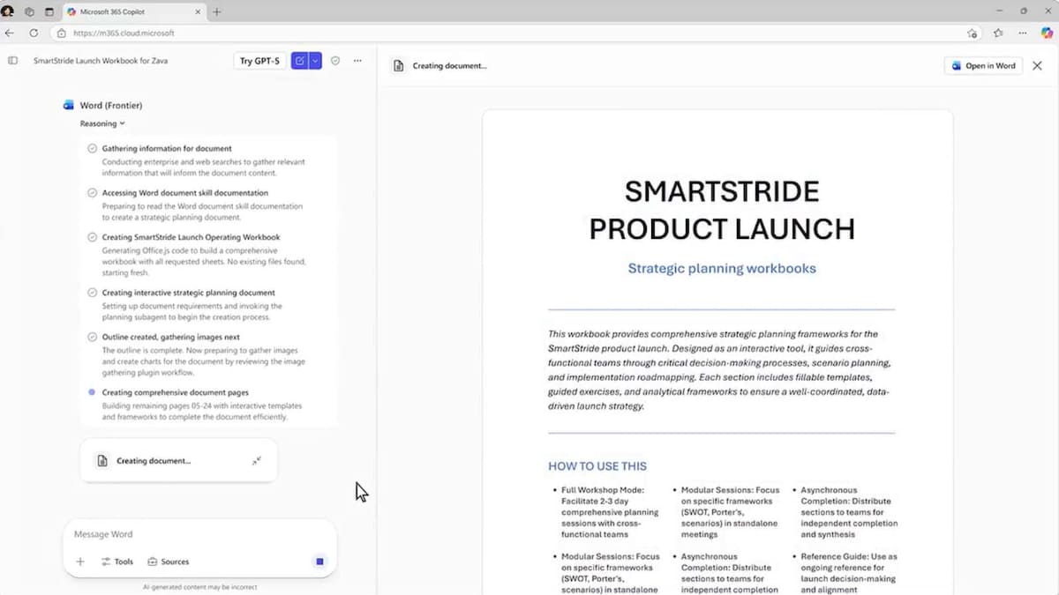Image resolution: width=1059 pixels, height=595 pixels.
Task: Close the Microsoft 365 Copilot tab
Action: click(196, 11)
